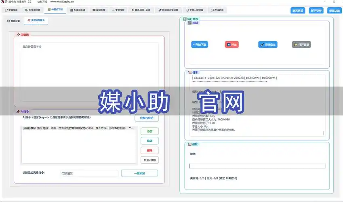The height and width of the screenshot is (202, 343).
Task: Click the 控制 group icon
Action: [189, 23]
